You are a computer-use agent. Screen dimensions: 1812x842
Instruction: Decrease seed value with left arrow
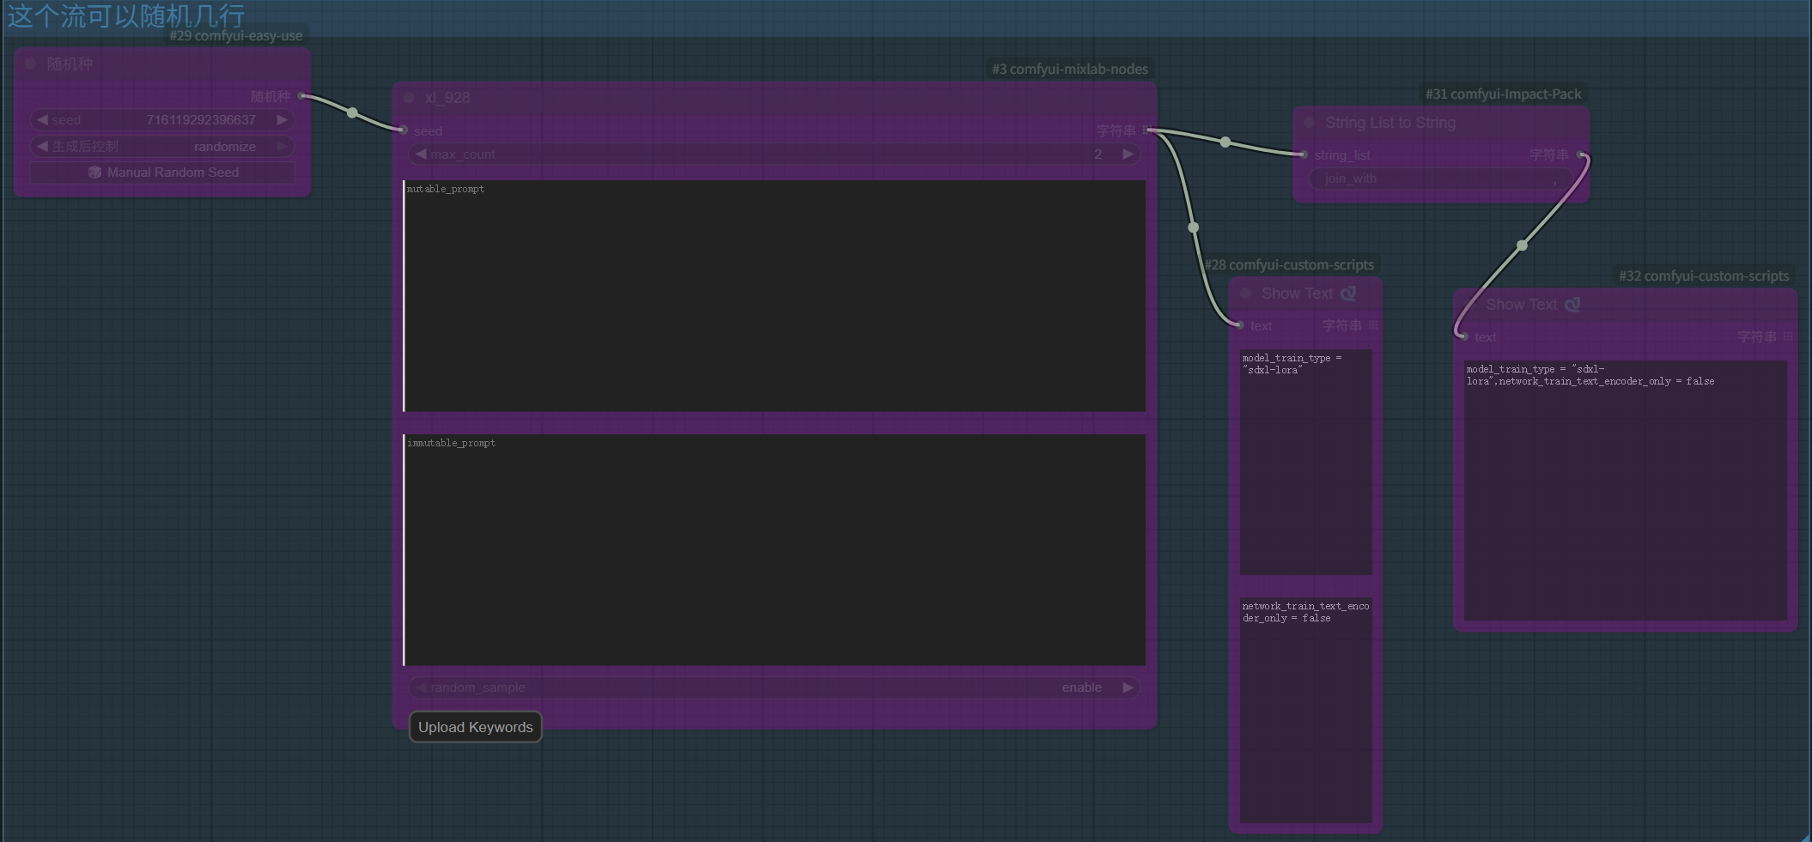pyautogui.click(x=42, y=120)
